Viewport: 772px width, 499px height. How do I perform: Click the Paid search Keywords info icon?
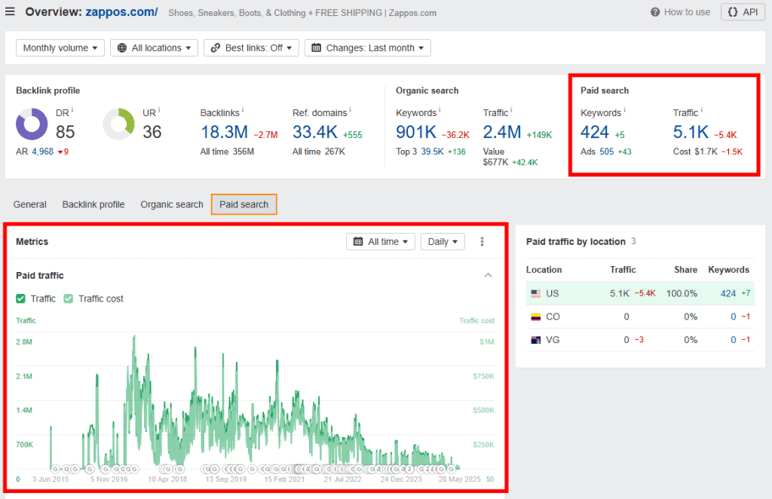point(624,109)
